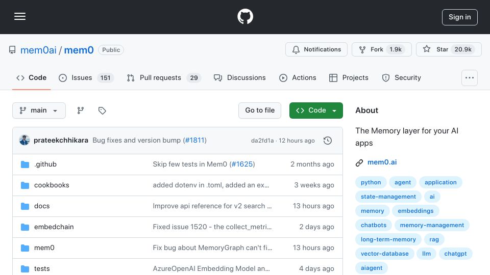View branches via the branch icon
The image size is (490, 275).
click(x=81, y=111)
